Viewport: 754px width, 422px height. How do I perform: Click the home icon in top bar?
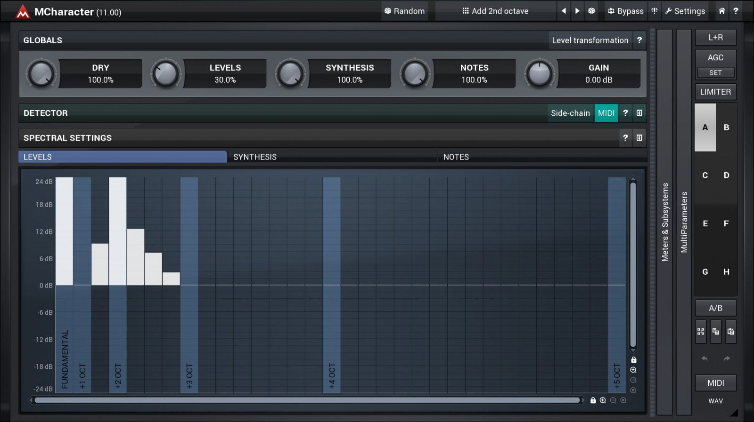click(721, 11)
